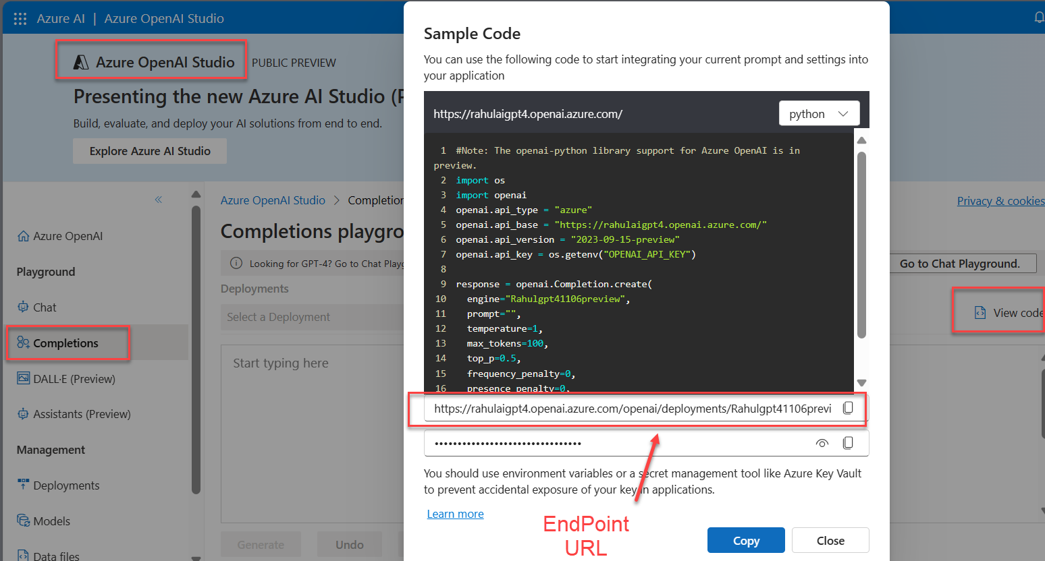Open the app launcher grid icon

tap(20, 19)
